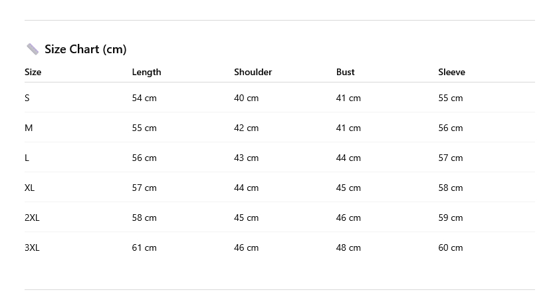Click the 2XL size row label

click(x=32, y=218)
